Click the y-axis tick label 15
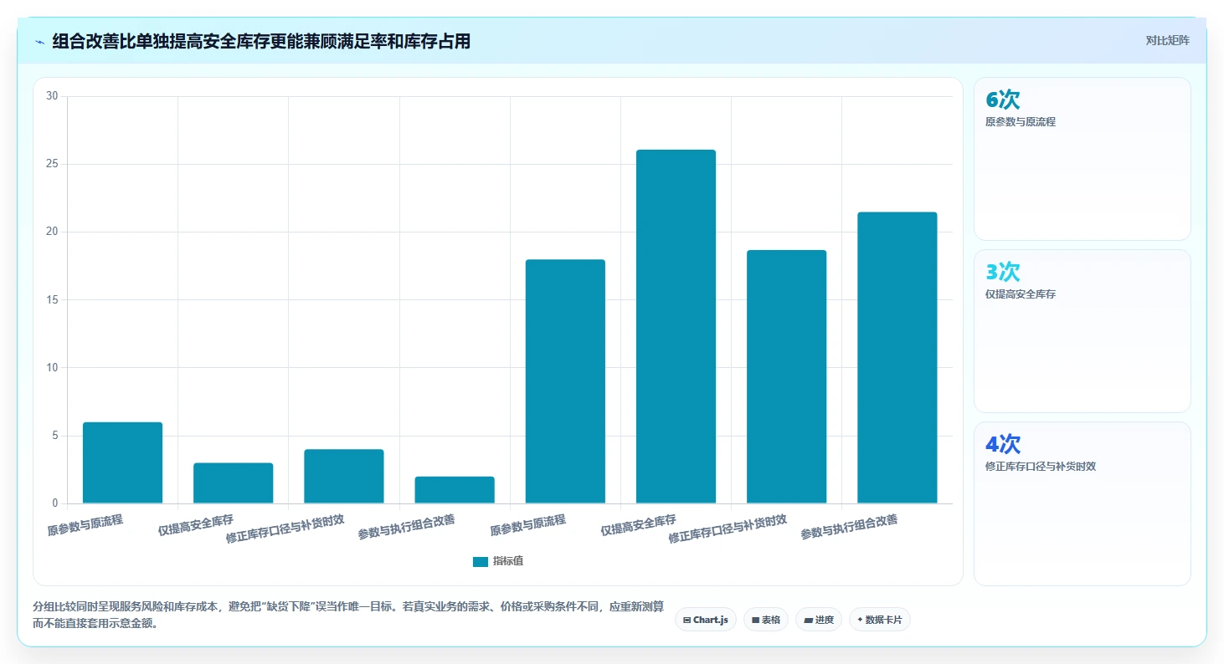Screen dimensions: 1224x664 click(52, 299)
